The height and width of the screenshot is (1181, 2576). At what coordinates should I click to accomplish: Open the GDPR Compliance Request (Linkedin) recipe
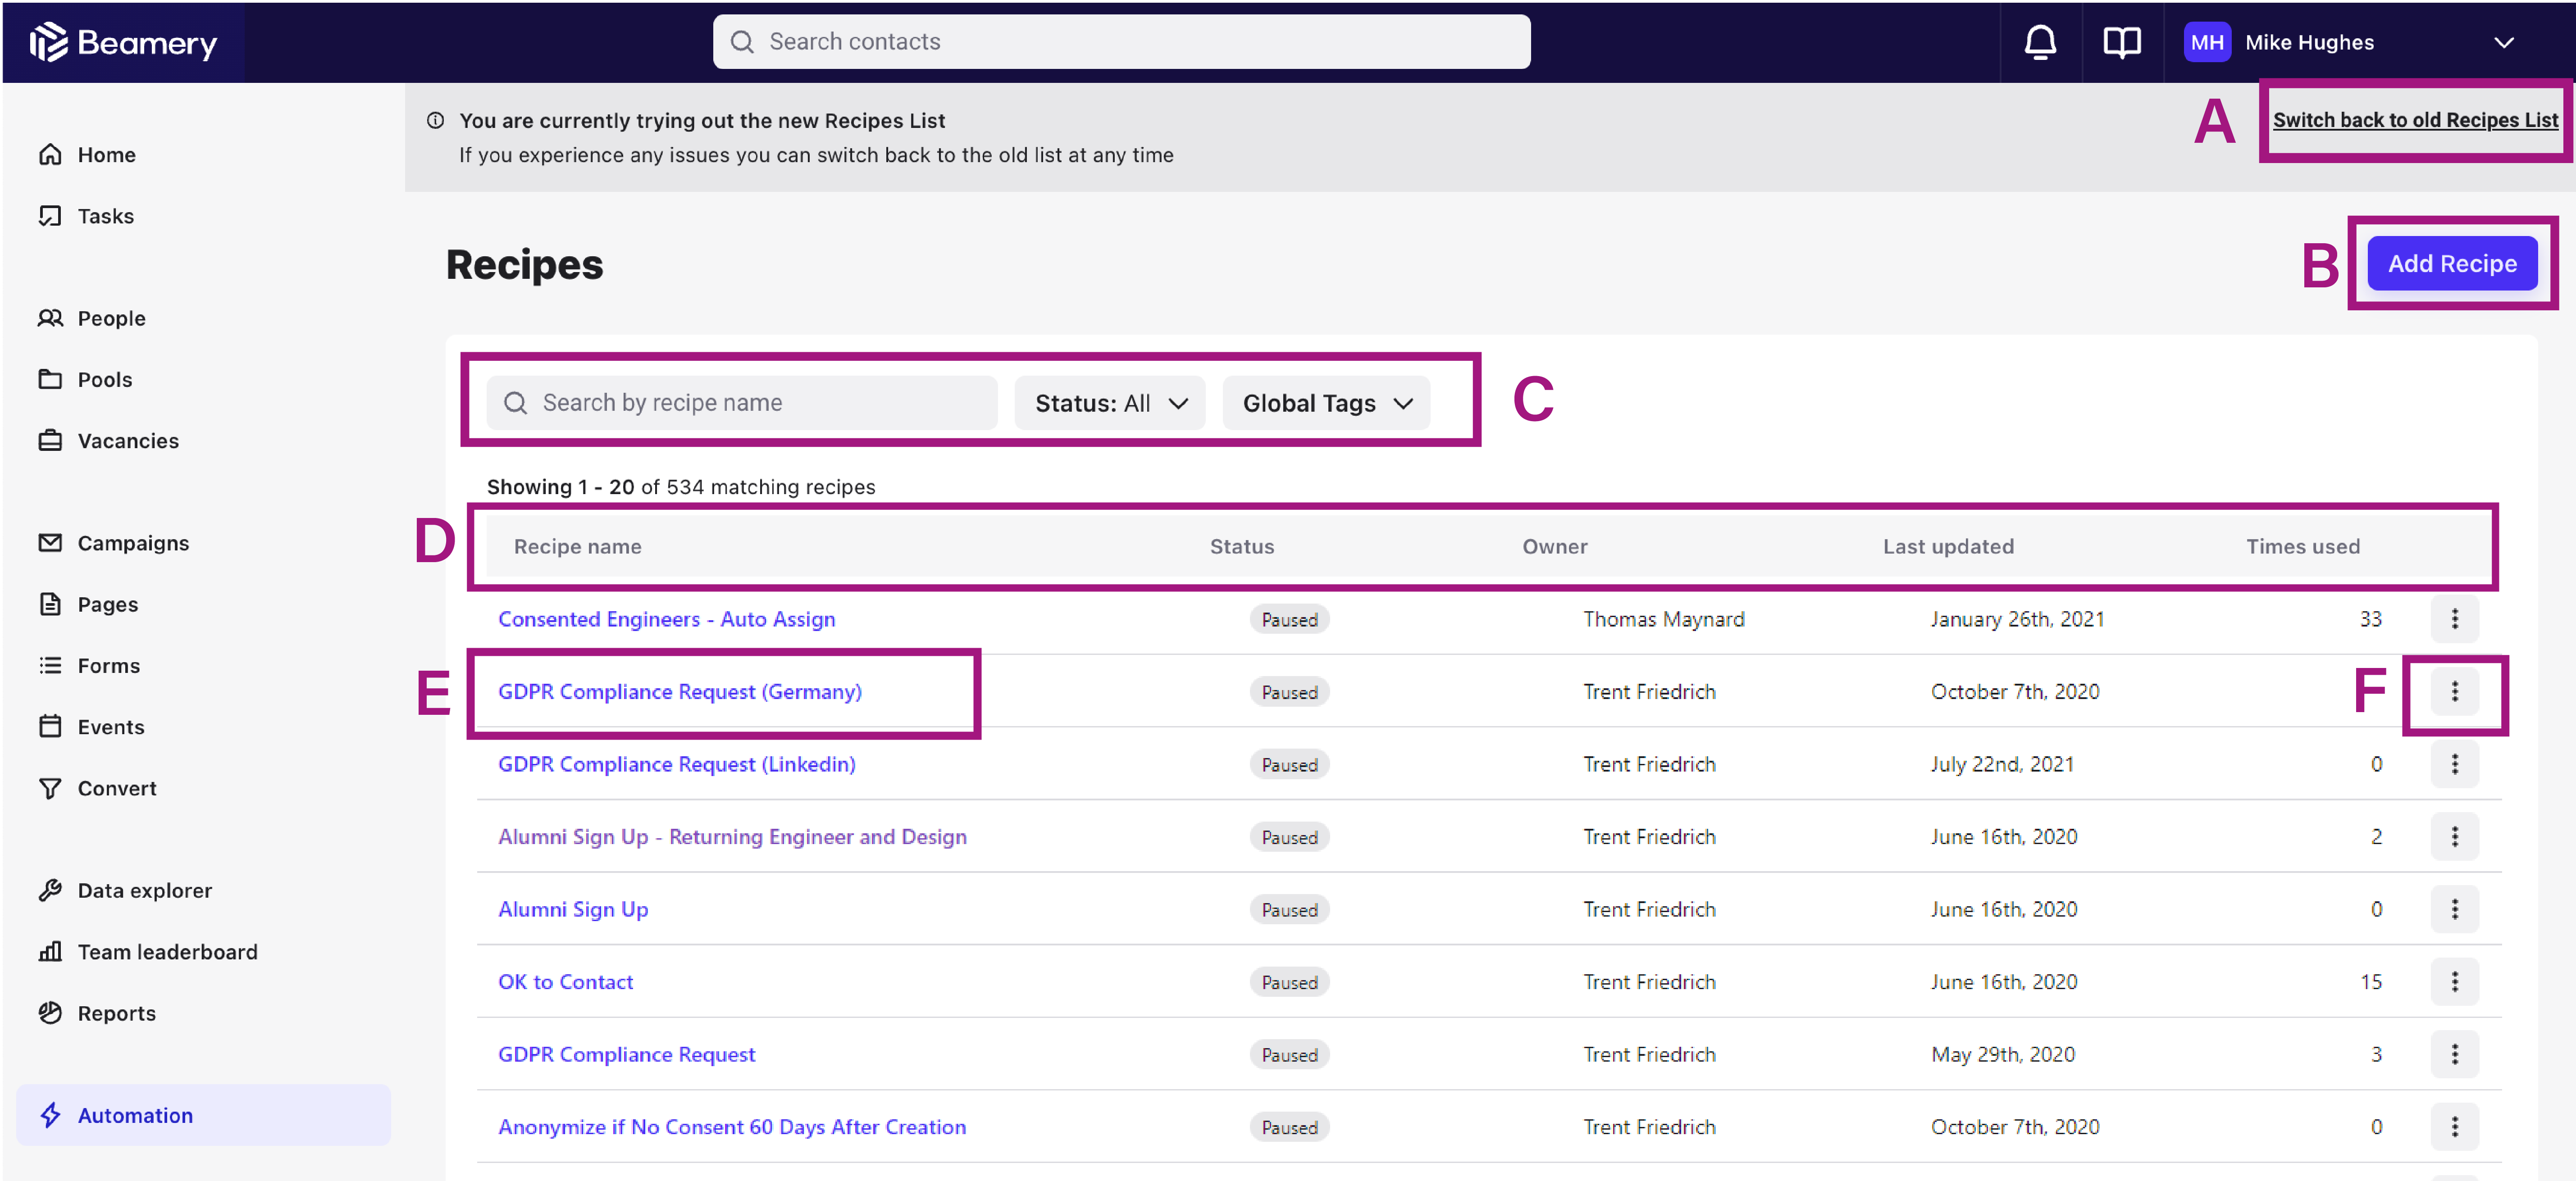pos(677,764)
